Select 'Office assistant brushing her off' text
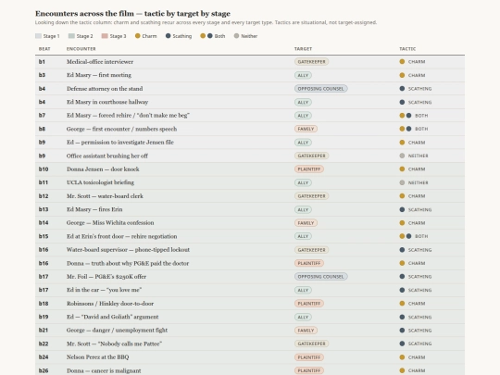Viewport: 500px width, 375px height. (107, 156)
